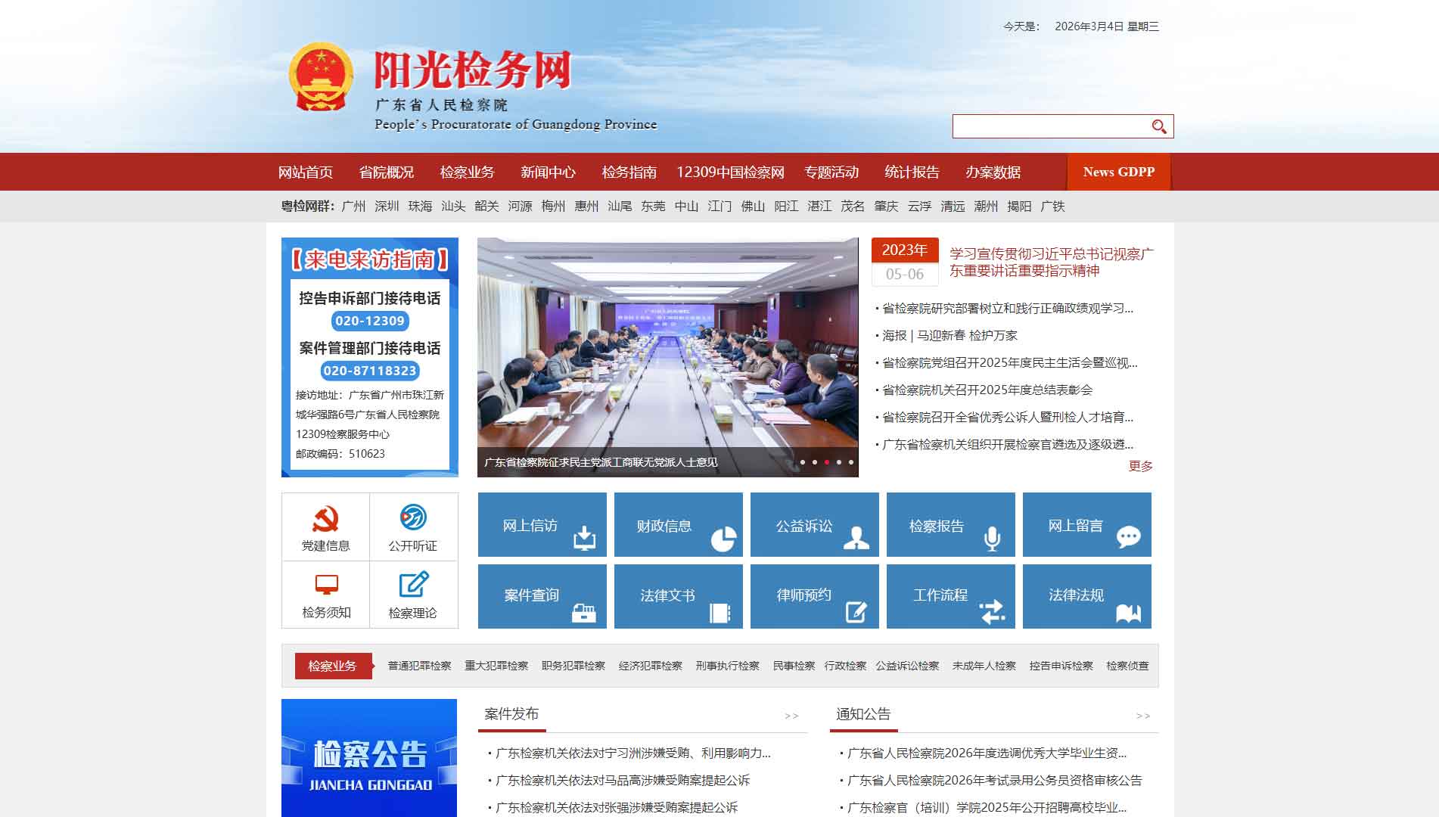Open the 新闻中心 navigation item
Screen dimensions: 1439x817
click(x=549, y=172)
